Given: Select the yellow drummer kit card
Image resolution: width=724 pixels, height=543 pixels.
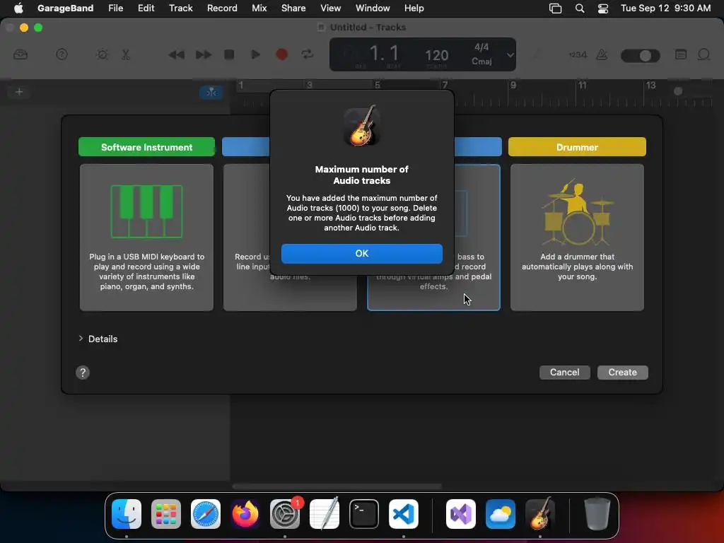Looking at the screenshot, I should pyautogui.click(x=577, y=238).
